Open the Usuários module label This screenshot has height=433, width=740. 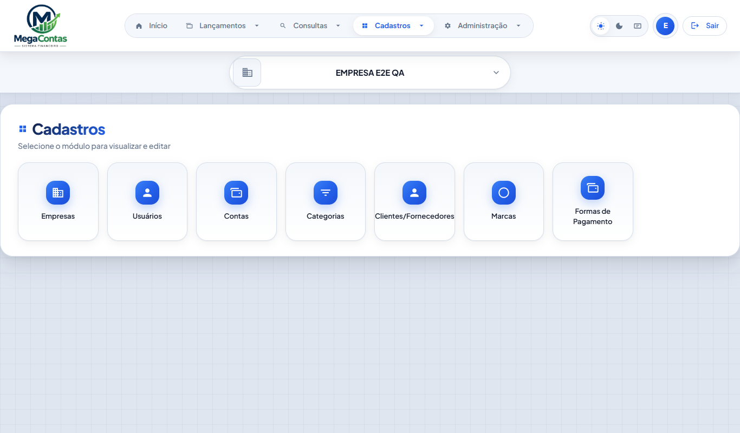point(147,216)
